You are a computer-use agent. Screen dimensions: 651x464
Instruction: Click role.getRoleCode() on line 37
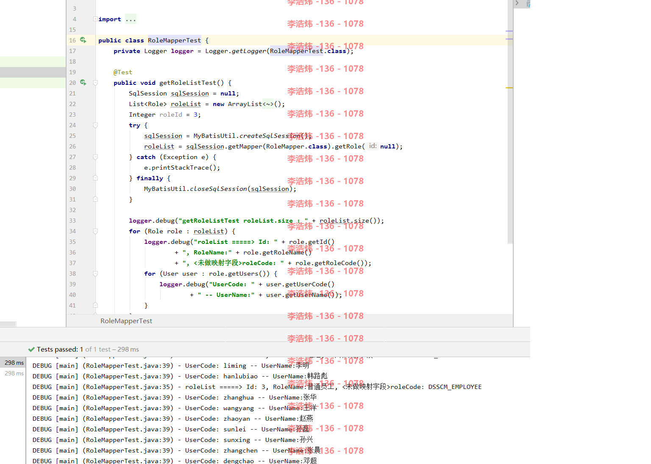point(331,263)
